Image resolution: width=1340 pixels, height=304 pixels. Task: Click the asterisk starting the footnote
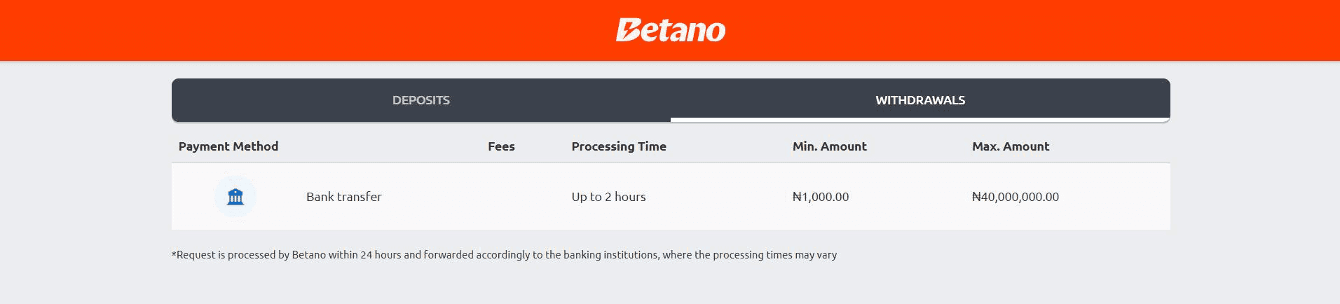(174, 254)
